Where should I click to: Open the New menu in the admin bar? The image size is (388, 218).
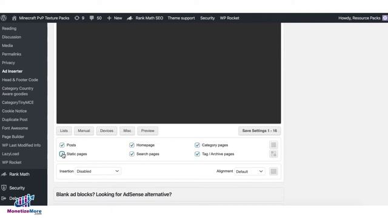pyautogui.click(x=118, y=18)
